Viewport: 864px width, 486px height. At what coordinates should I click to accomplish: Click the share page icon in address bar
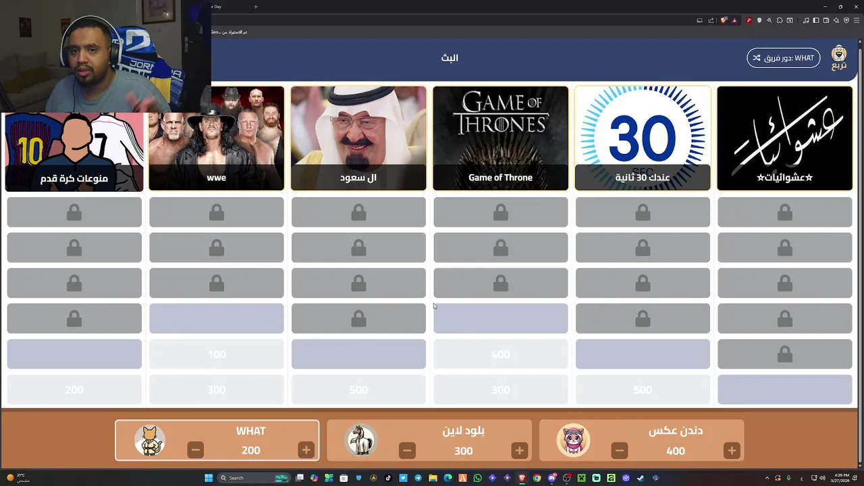(711, 20)
